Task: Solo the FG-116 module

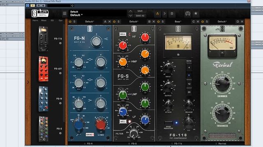Action: click(x=163, y=22)
